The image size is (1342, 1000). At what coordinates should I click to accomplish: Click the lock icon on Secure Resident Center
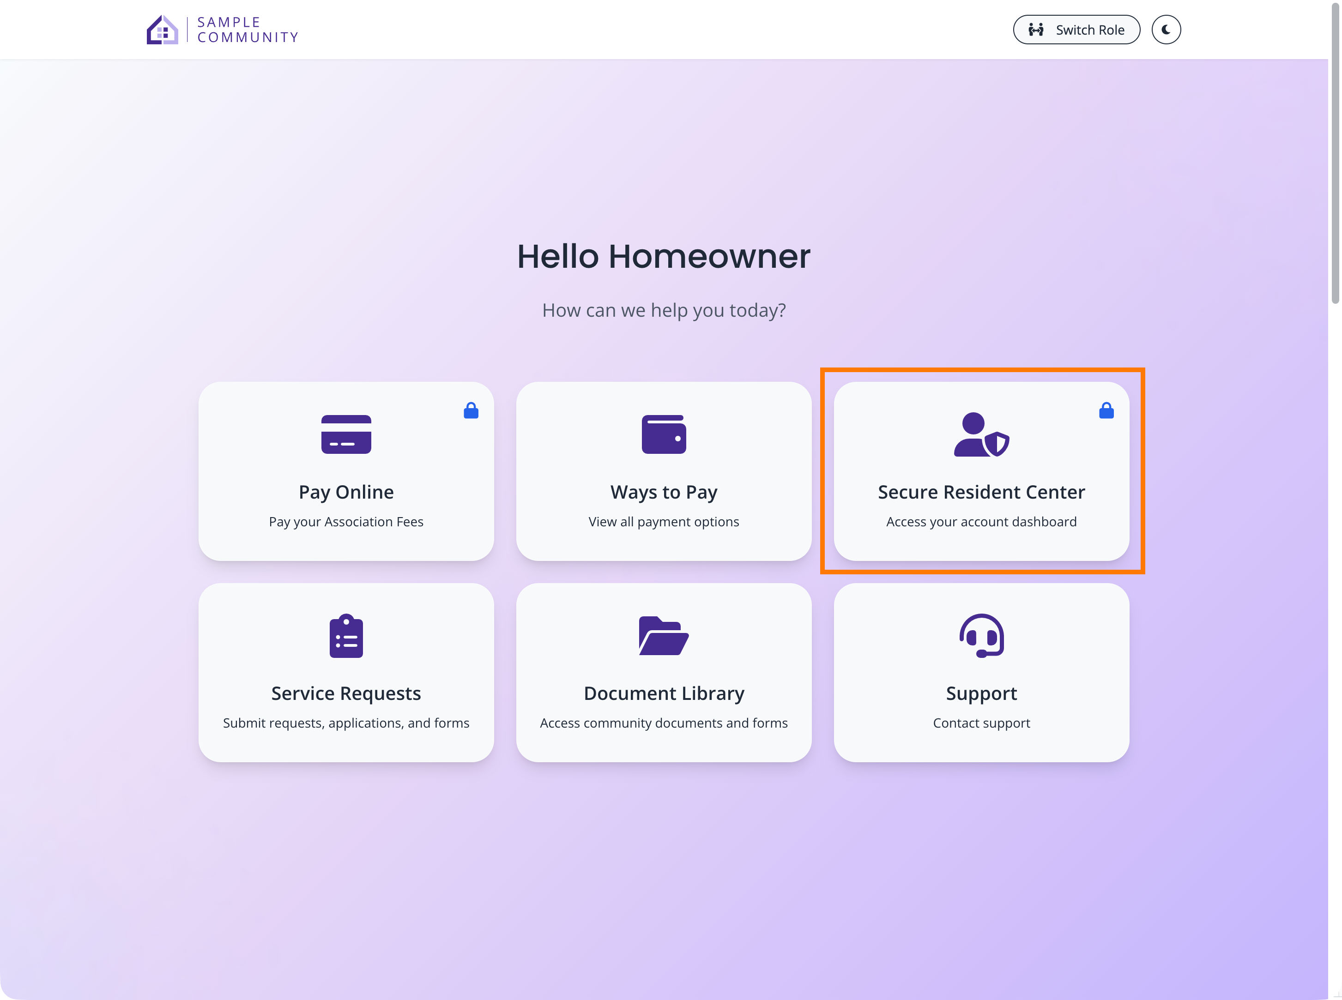pos(1106,411)
